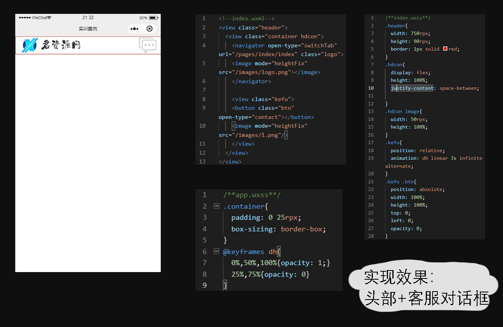
Task: Click the WeChat signal indicator in status bar
Action: pos(35,18)
